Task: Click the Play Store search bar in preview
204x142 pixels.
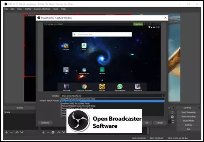Action: point(102,34)
